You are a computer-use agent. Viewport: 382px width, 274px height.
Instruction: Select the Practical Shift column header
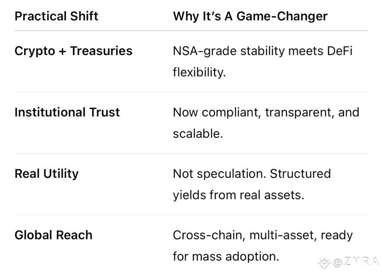coord(56,16)
